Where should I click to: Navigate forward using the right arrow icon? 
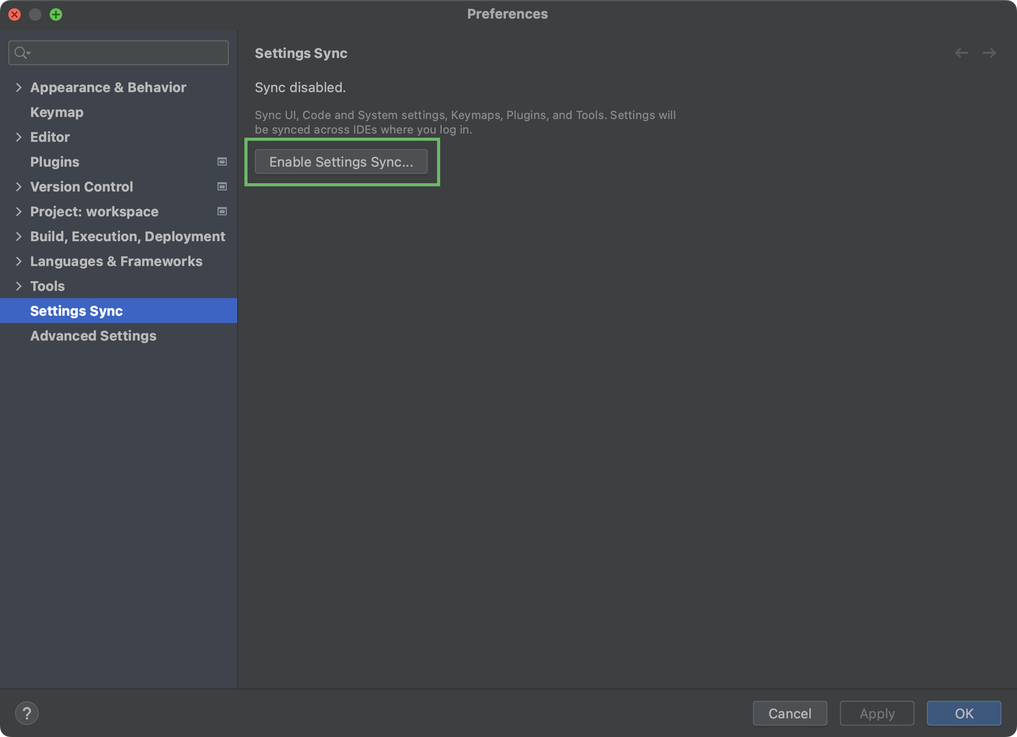(x=989, y=52)
